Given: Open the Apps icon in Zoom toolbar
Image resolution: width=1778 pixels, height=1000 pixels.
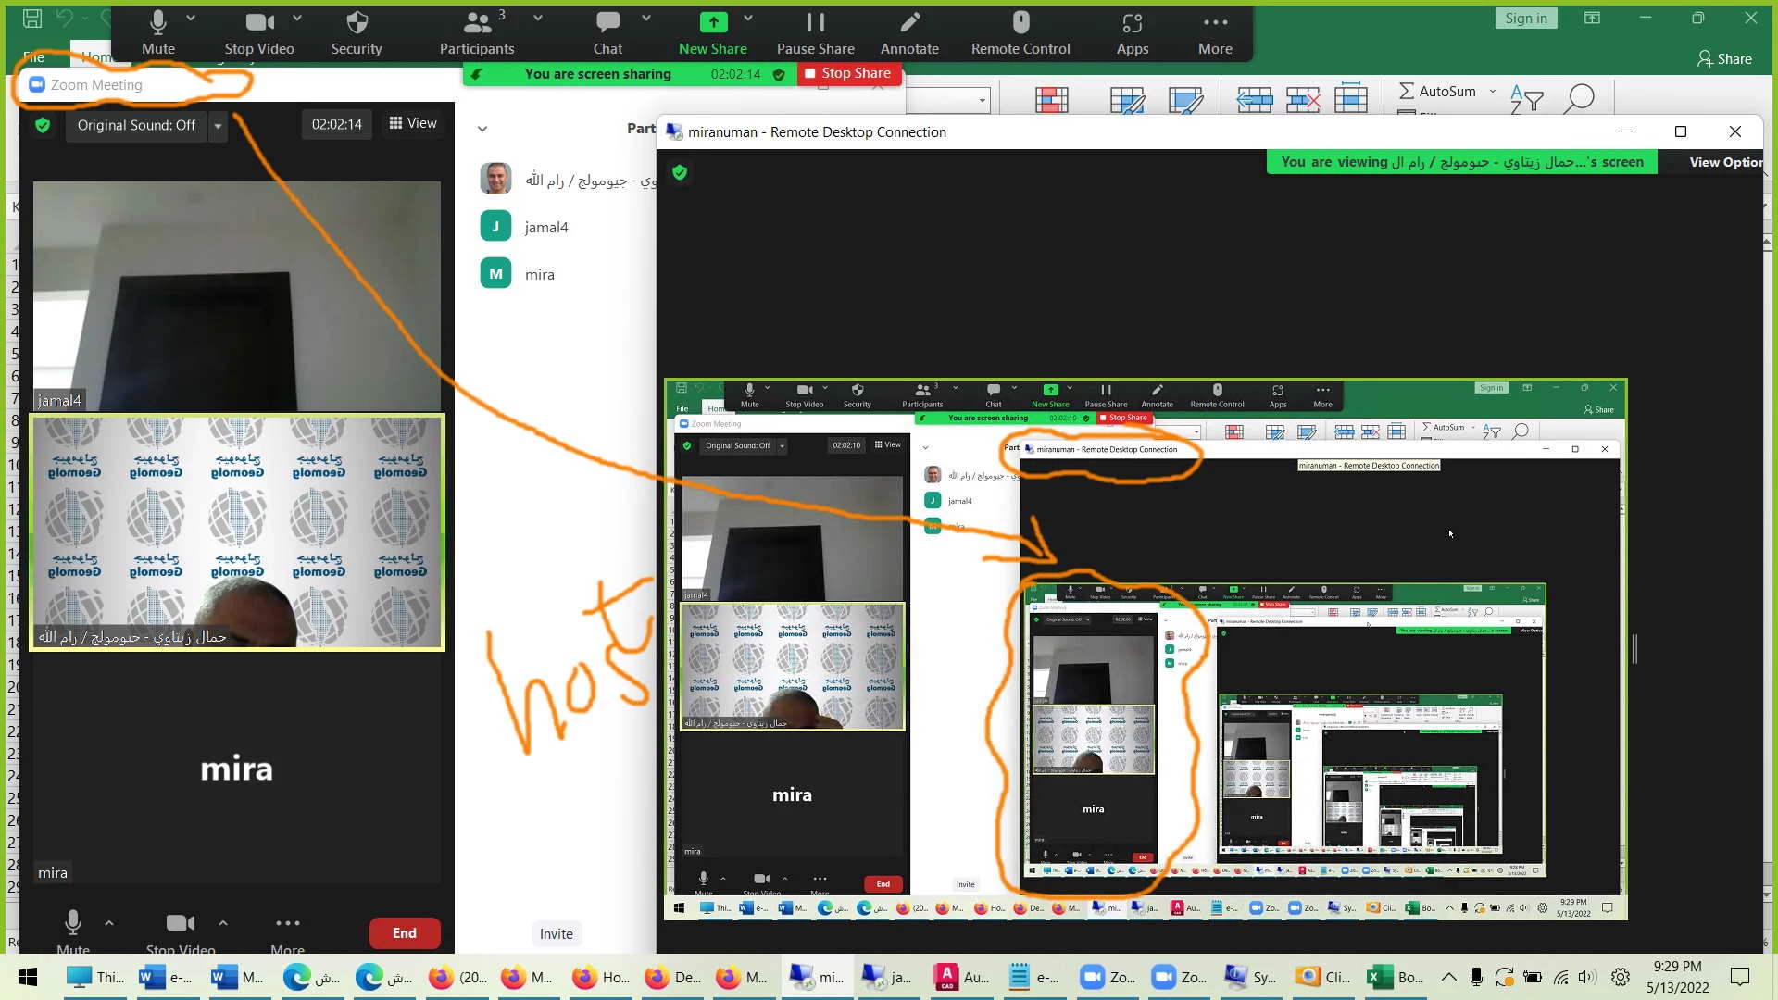Looking at the screenshot, I should (1132, 23).
